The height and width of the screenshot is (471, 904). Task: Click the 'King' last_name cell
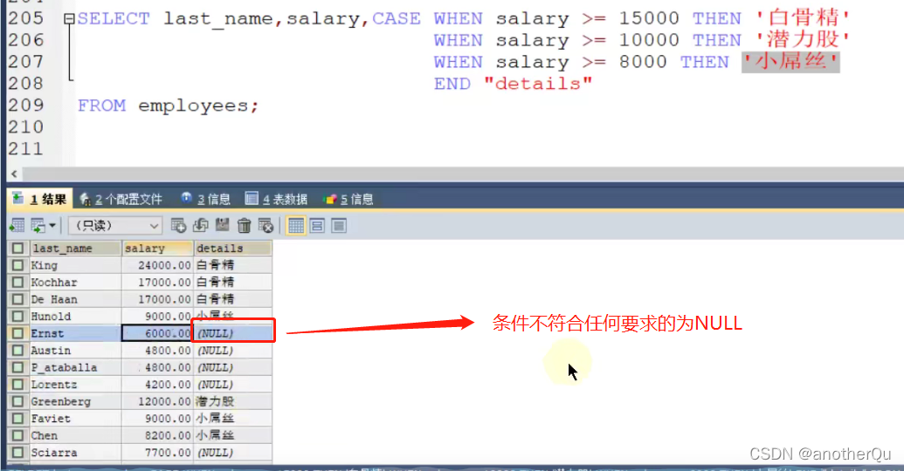click(x=75, y=265)
